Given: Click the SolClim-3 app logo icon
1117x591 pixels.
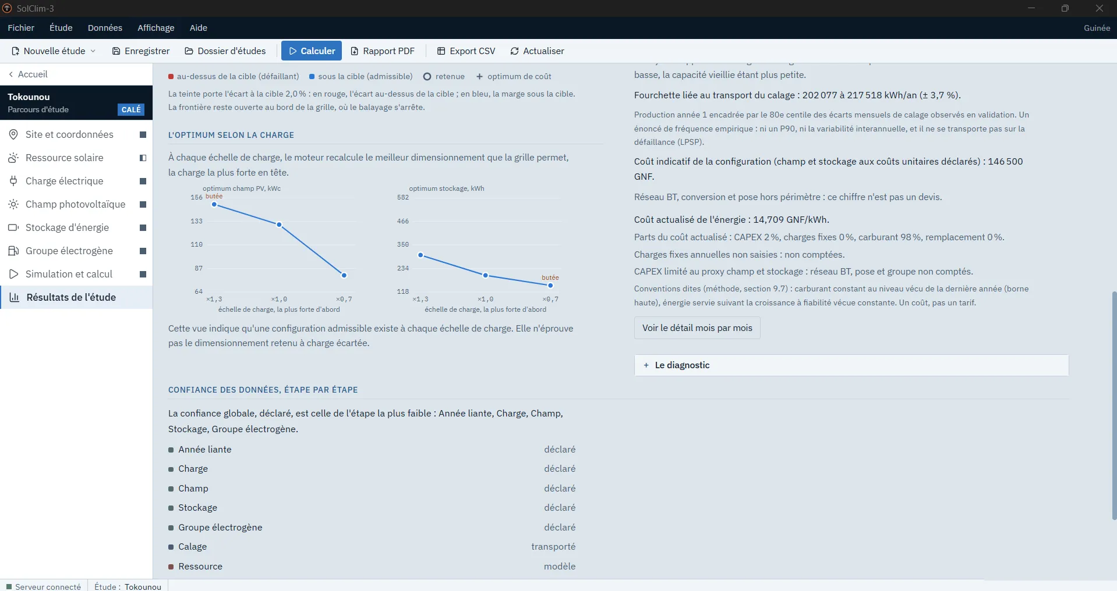Looking at the screenshot, I should pyautogui.click(x=7, y=8).
